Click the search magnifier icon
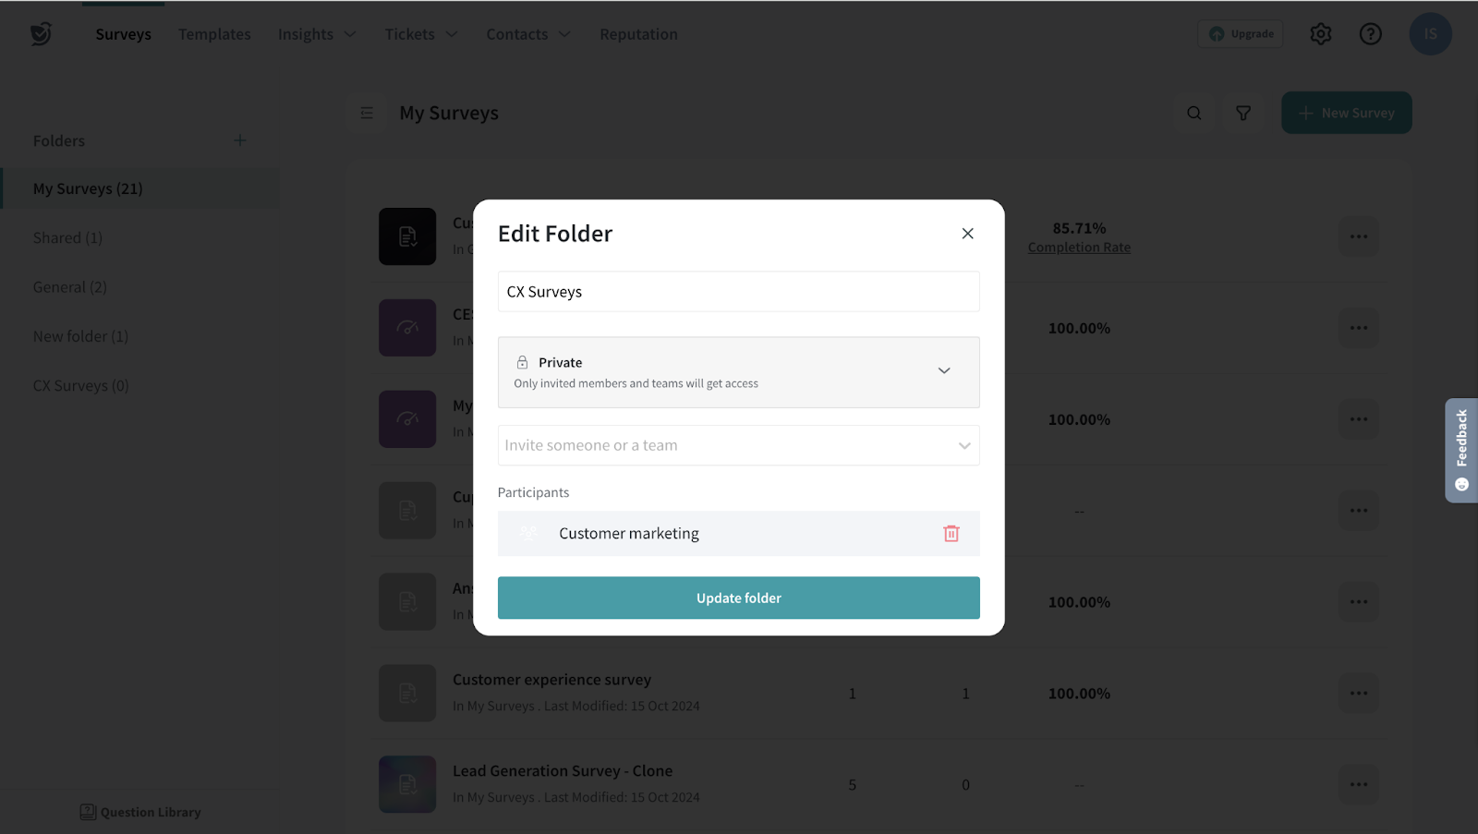The image size is (1478, 834). click(1193, 113)
